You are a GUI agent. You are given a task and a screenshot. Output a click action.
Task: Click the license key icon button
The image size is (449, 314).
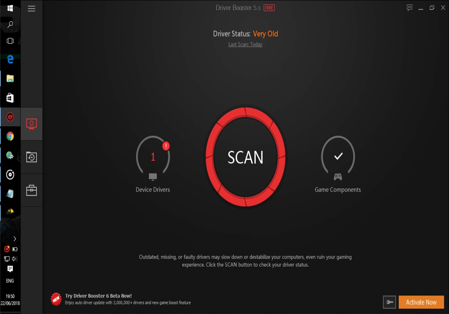pyautogui.click(x=390, y=302)
